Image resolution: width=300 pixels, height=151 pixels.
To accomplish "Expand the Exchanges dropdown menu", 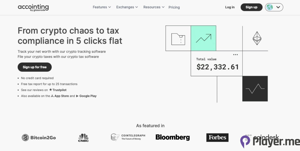I will pyautogui.click(x=127, y=7).
